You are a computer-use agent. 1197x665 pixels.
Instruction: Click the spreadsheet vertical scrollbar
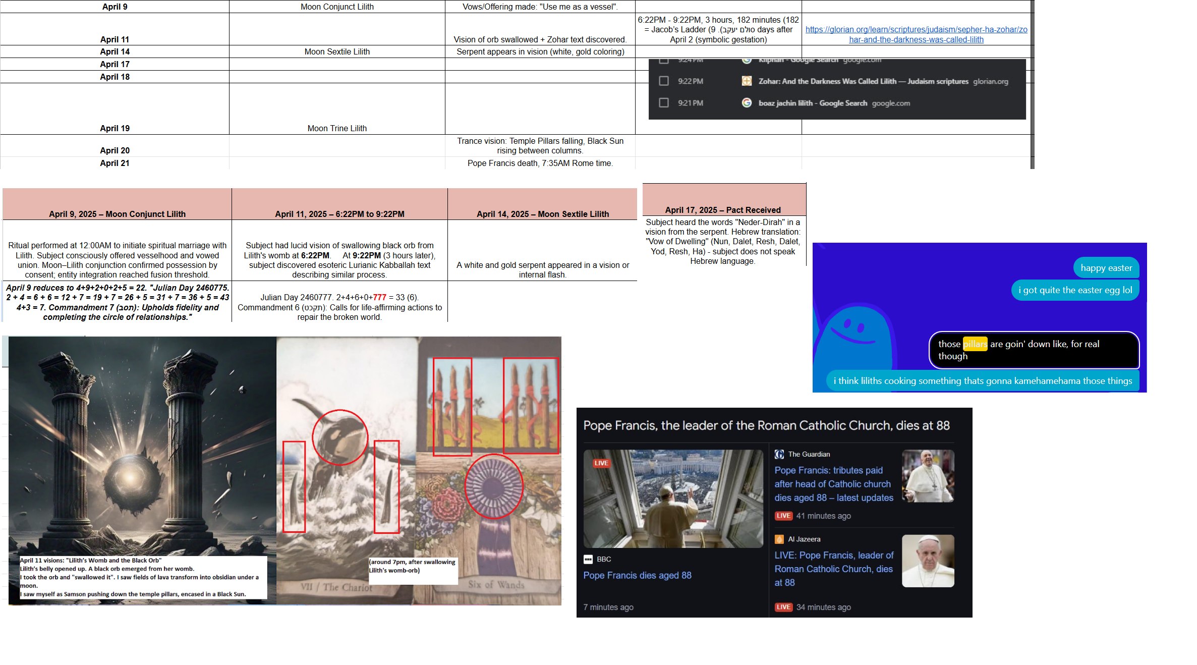point(1033,84)
